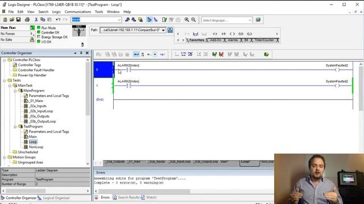Click the green Accept Pending Edits icon
Screen dimensions: 364x204
(214, 54)
